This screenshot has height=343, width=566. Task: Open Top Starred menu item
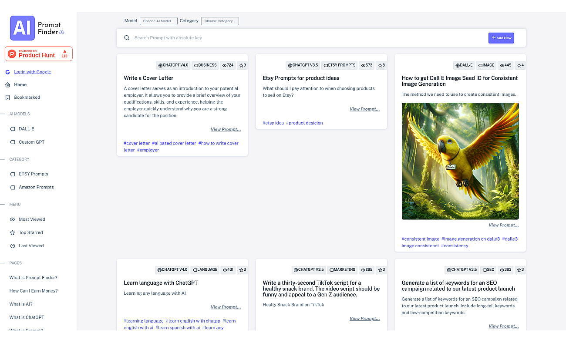[x=31, y=232]
